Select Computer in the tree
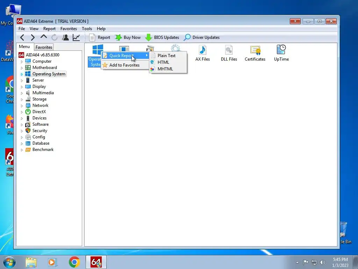Viewport: 358px width, 269px height. coord(42,61)
